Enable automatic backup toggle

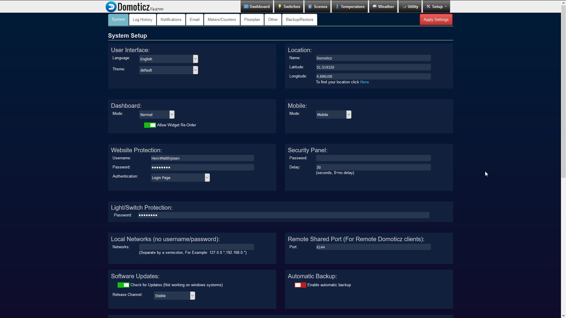300,285
